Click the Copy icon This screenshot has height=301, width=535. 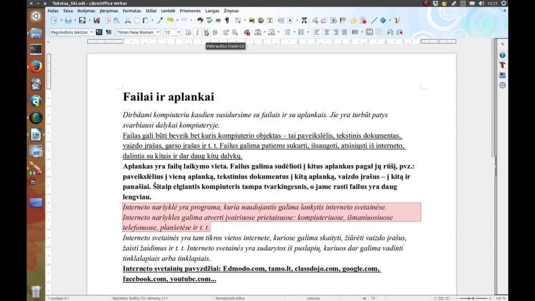coord(136,21)
